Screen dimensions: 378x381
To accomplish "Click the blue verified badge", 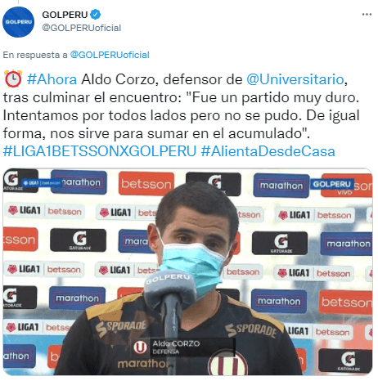I will tap(95, 15).
